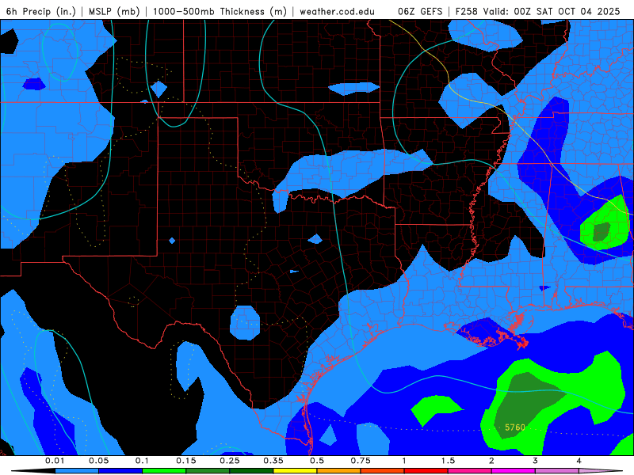Click the 5760 thickness contour label

(x=515, y=427)
